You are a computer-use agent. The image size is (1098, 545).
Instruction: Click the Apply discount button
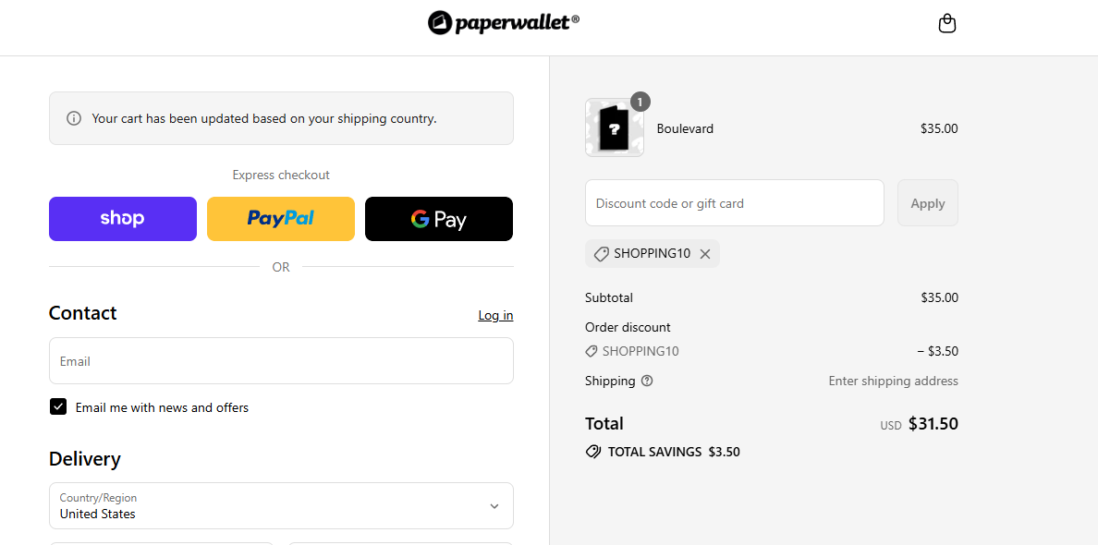(x=927, y=202)
